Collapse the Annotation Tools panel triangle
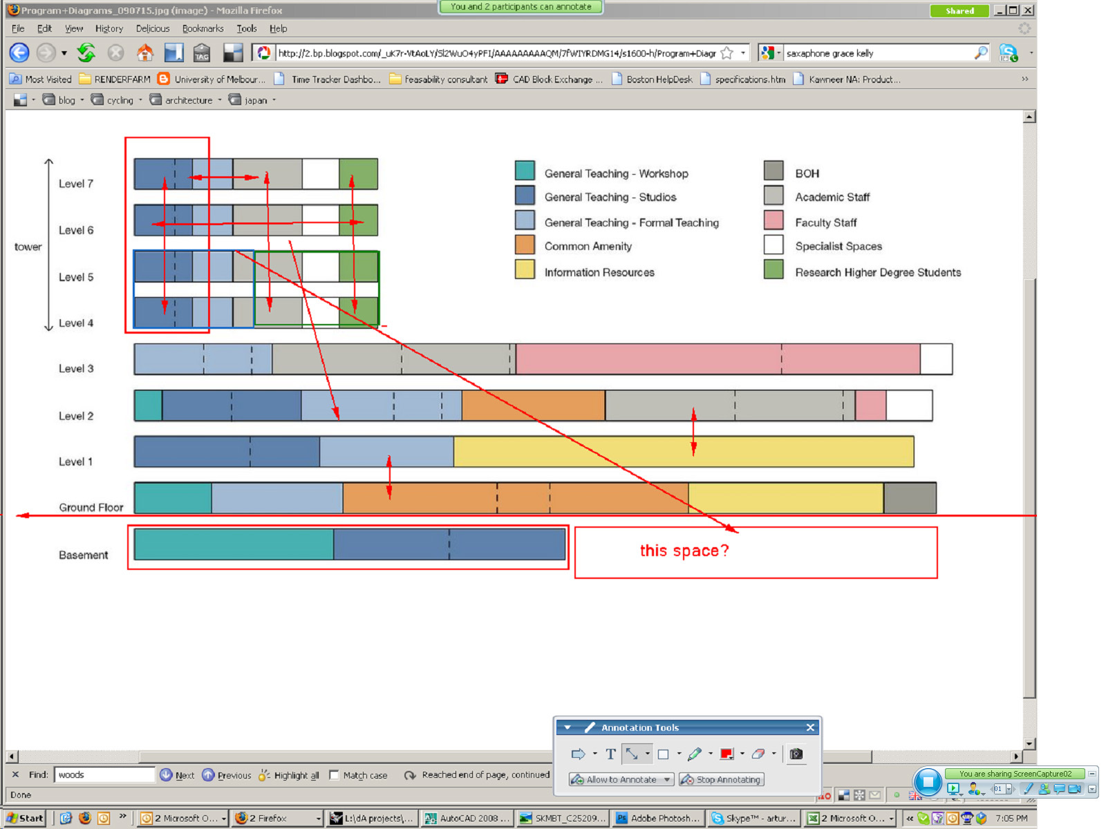Screen dimensions: 1106x829 tap(568, 727)
